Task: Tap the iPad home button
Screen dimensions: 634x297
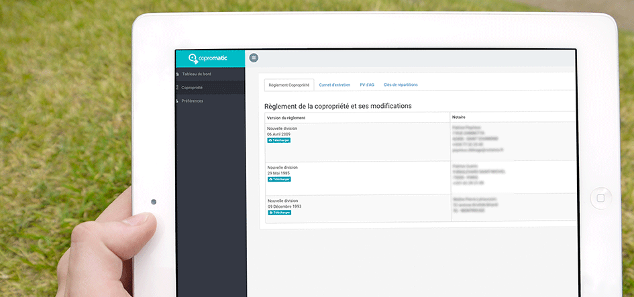Action: tap(600, 198)
